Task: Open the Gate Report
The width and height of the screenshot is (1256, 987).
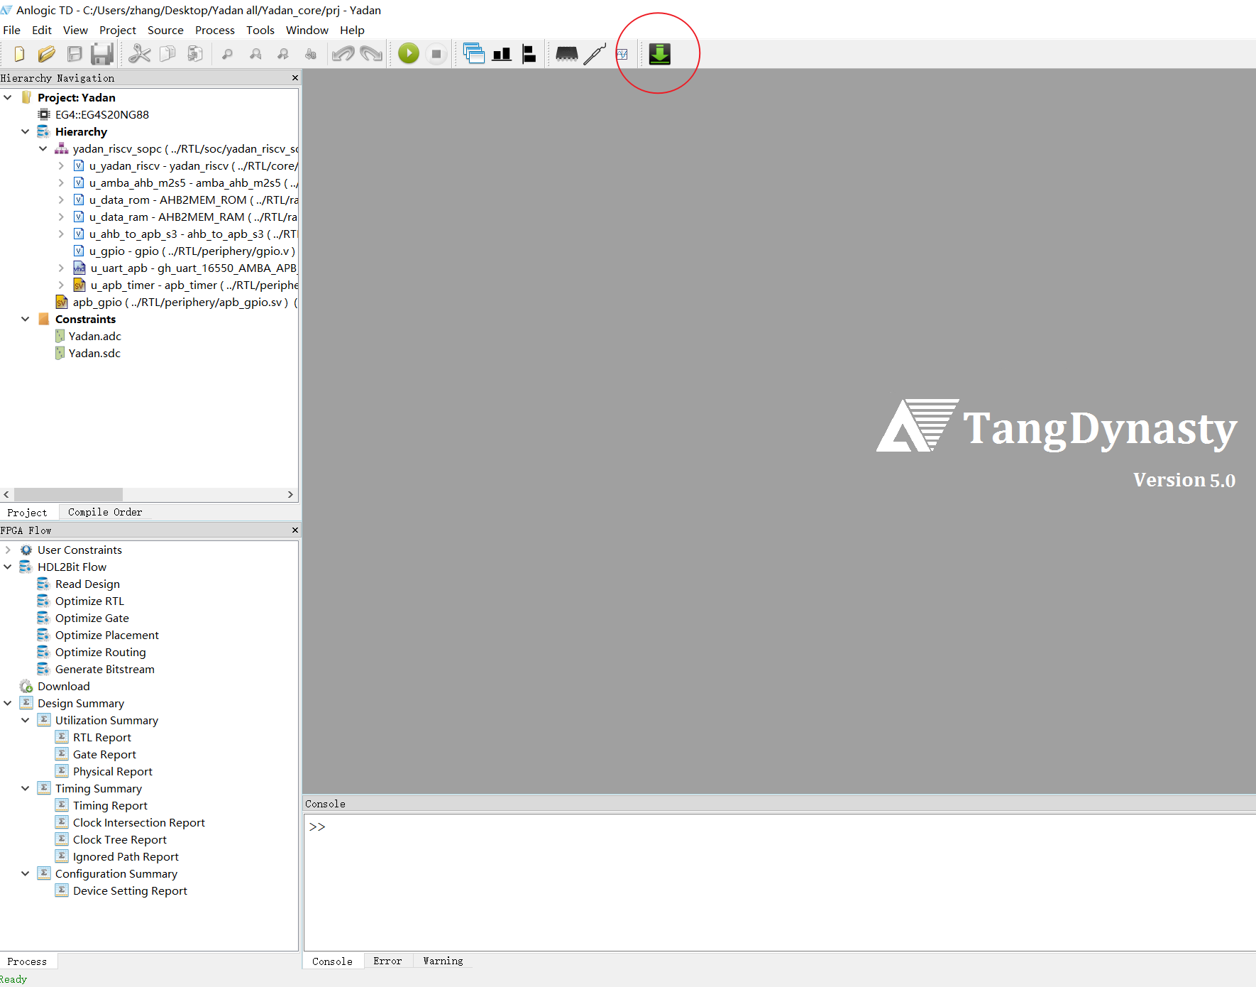Action: (x=104, y=754)
